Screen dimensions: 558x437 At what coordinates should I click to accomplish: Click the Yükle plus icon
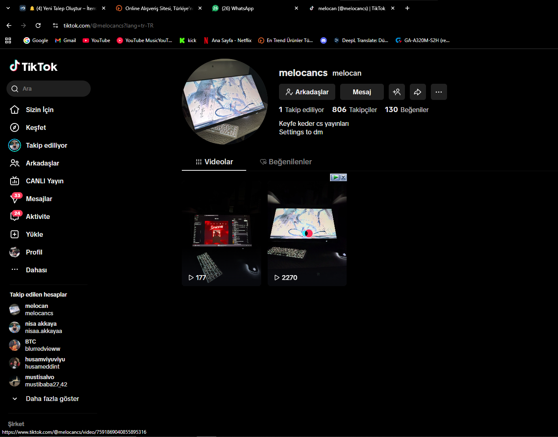click(x=15, y=234)
